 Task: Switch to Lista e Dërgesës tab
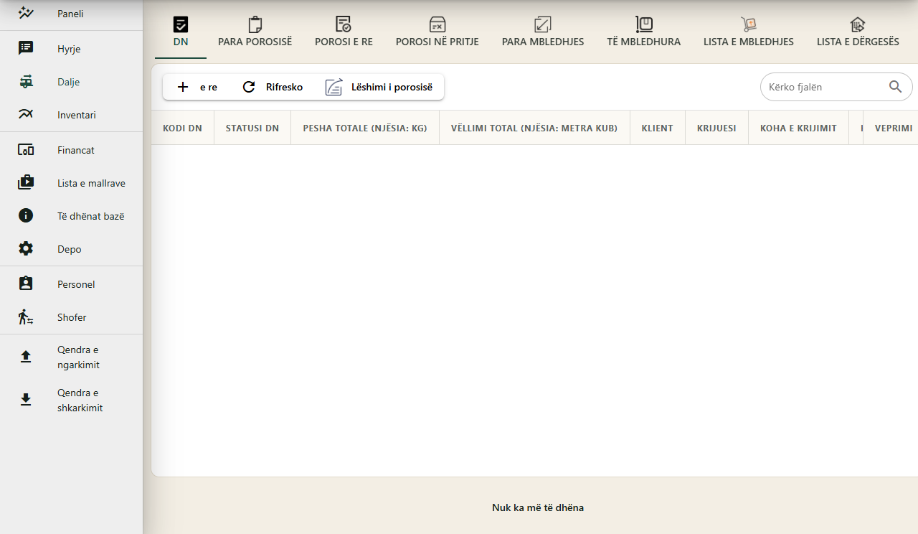point(858,32)
